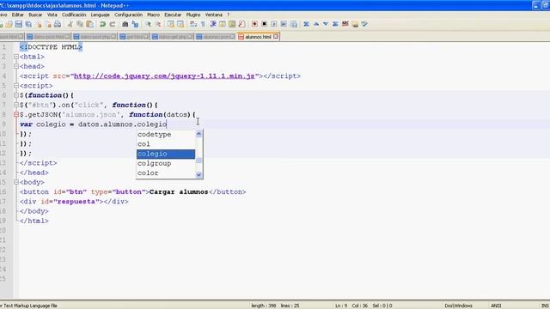Click autocomplete list scroll-down arrow
The height and width of the screenshot is (309, 550).
point(199,175)
